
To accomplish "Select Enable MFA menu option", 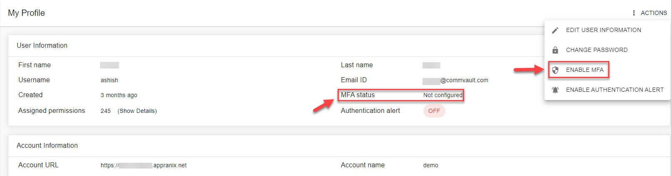I will (584, 70).
